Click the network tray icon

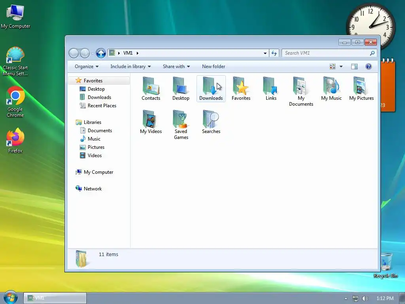click(356, 298)
